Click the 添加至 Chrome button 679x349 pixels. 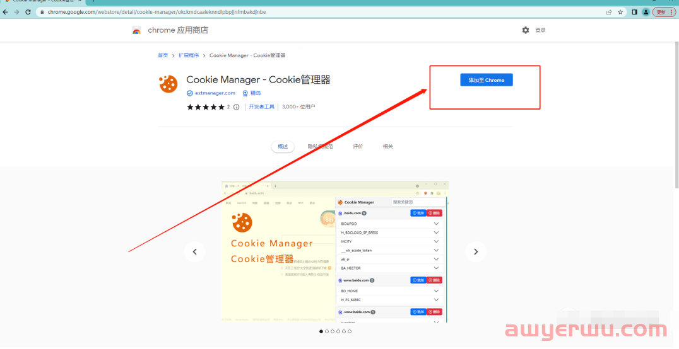[x=487, y=80]
